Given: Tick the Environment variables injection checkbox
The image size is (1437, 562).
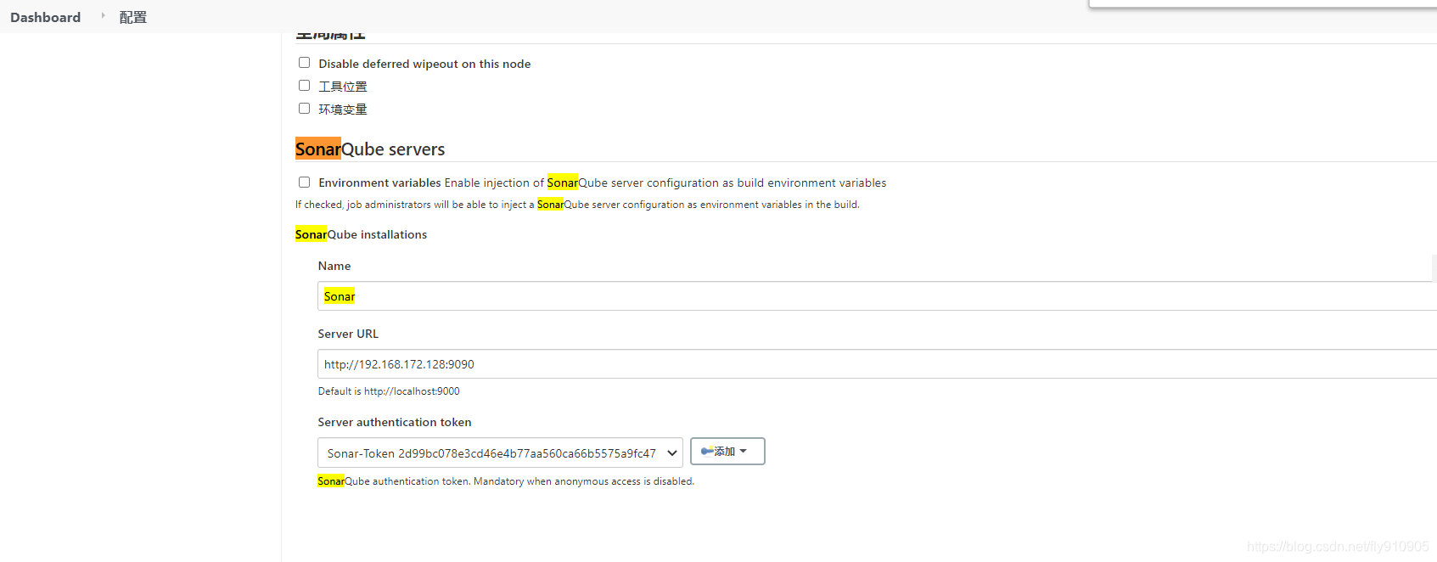Looking at the screenshot, I should (304, 183).
